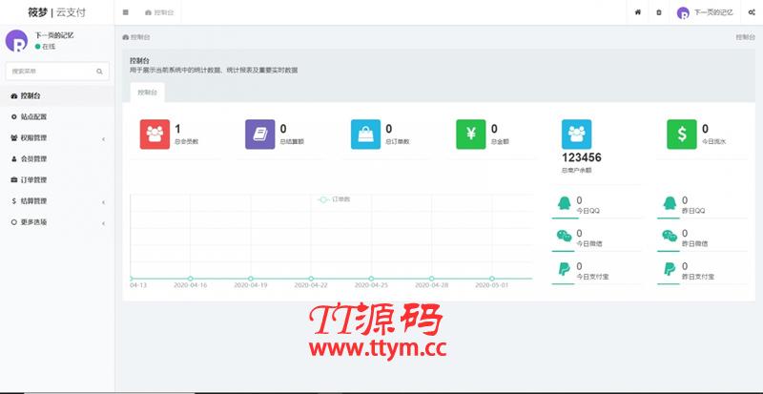This screenshot has width=763, height=394.
Task: Click the purple 总结算额 book icon
Action: 259,134
